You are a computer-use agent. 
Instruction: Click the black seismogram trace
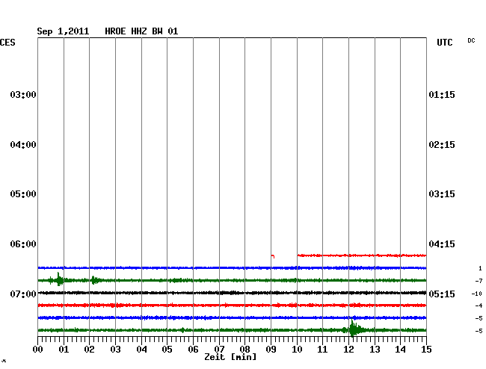[x=232, y=293]
